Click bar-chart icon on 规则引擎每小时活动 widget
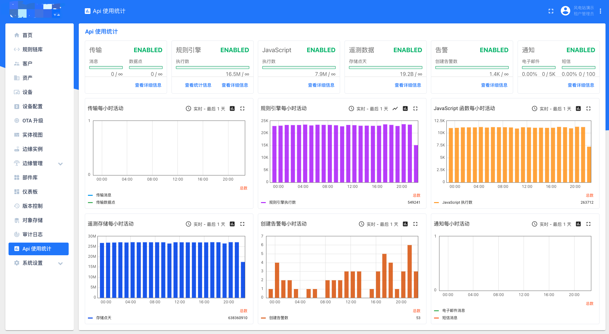609x334 pixels. click(x=405, y=108)
